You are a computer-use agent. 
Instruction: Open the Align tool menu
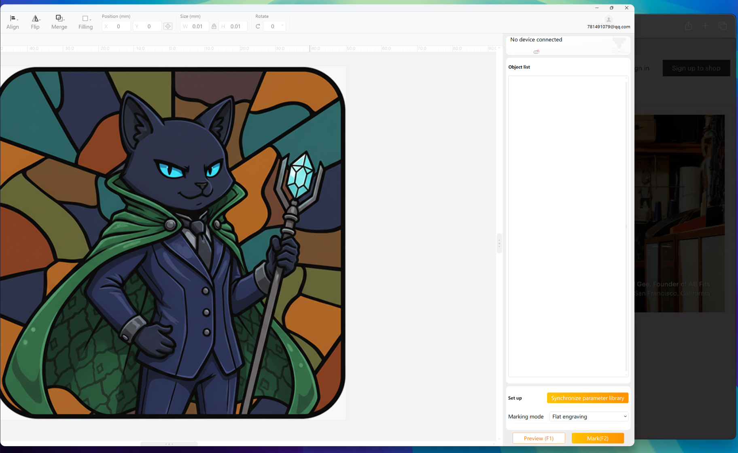pos(13,22)
